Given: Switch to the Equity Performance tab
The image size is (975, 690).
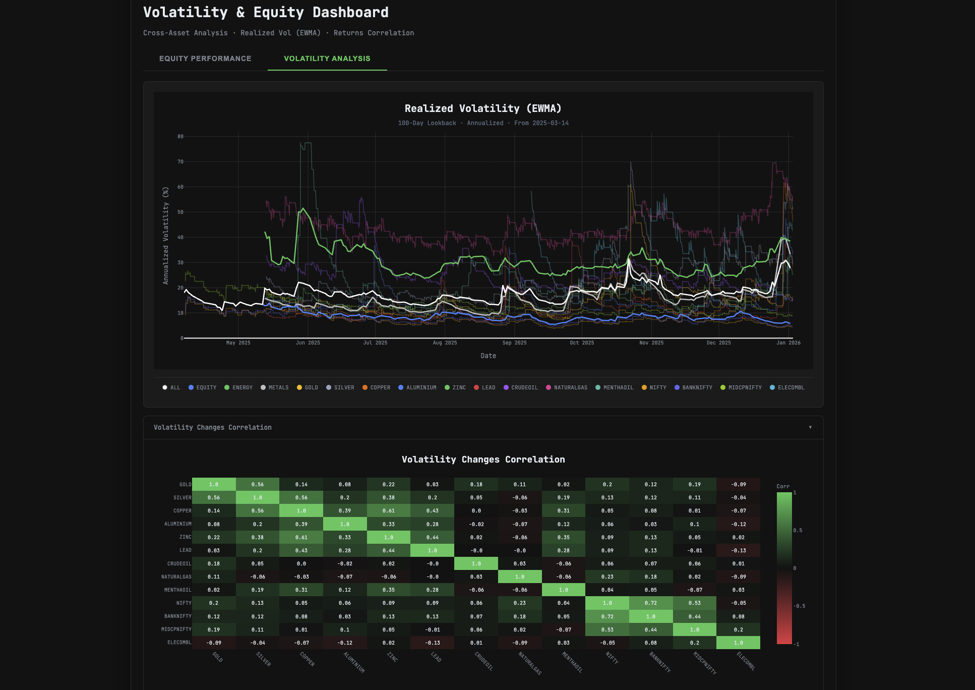Looking at the screenshot, I should [x=205, y=59].
